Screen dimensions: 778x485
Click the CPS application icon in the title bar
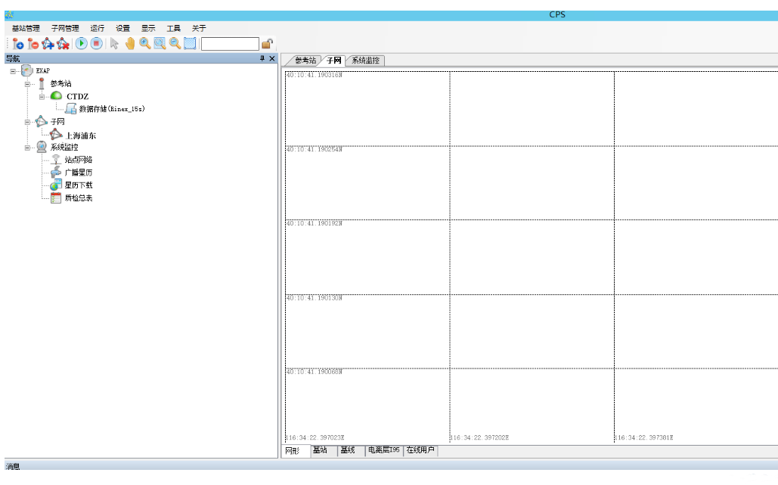[8, 14]
